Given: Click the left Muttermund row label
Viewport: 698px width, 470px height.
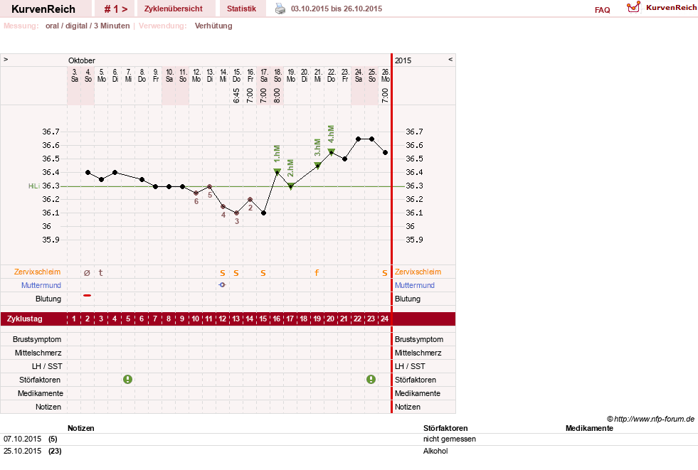Looking at the screenshot, I should (41, 285).
